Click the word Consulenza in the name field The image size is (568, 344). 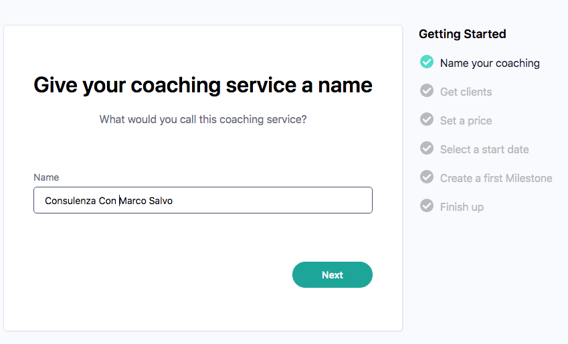pyautogui.click(x=70, y=200)
